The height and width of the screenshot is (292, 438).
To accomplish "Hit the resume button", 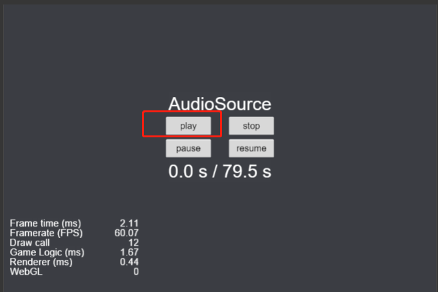I will 251,148.
